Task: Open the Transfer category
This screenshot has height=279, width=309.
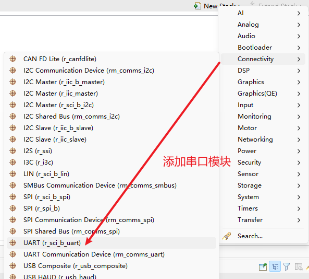Action: (263, 220)
